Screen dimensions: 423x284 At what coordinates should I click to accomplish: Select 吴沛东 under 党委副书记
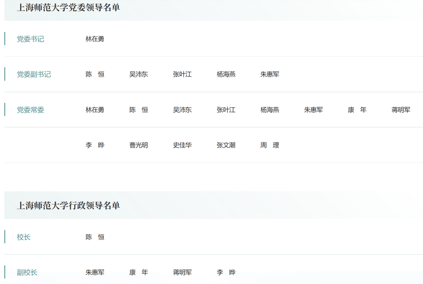138,74
